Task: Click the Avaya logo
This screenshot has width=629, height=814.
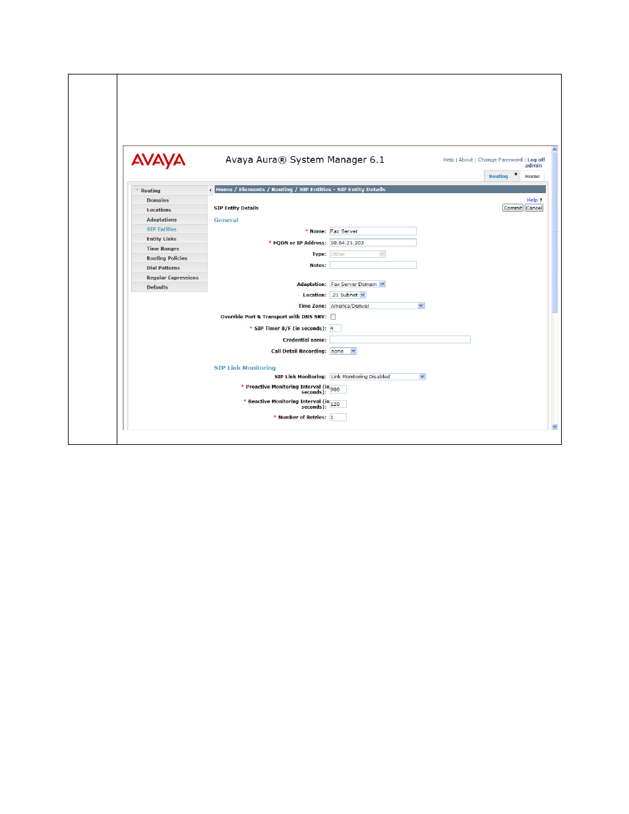Action: (158, 160)
